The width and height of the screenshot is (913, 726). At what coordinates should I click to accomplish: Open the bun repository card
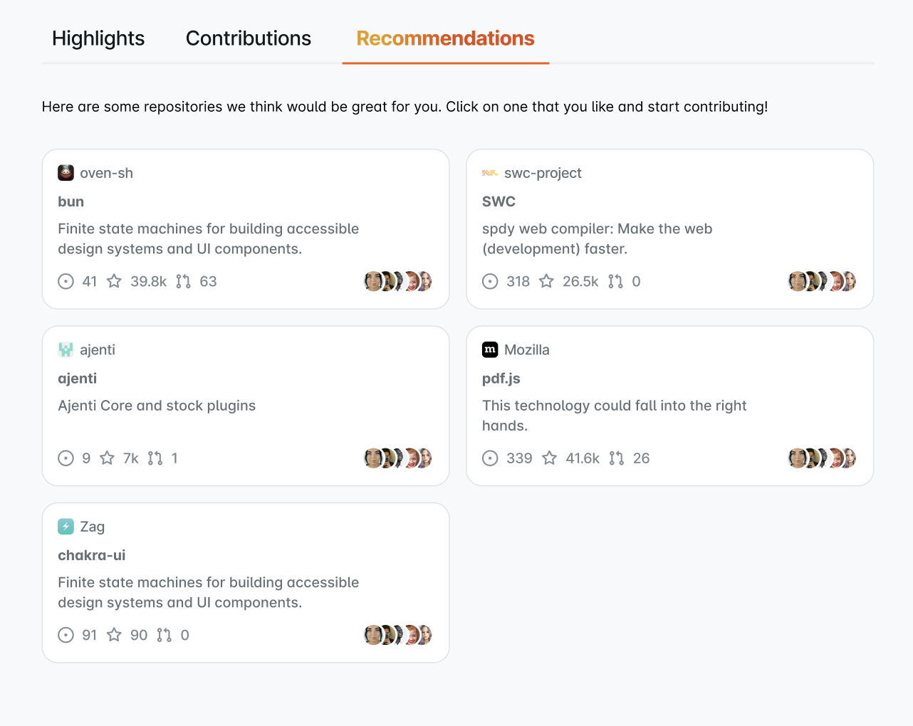tap(246, 228)
